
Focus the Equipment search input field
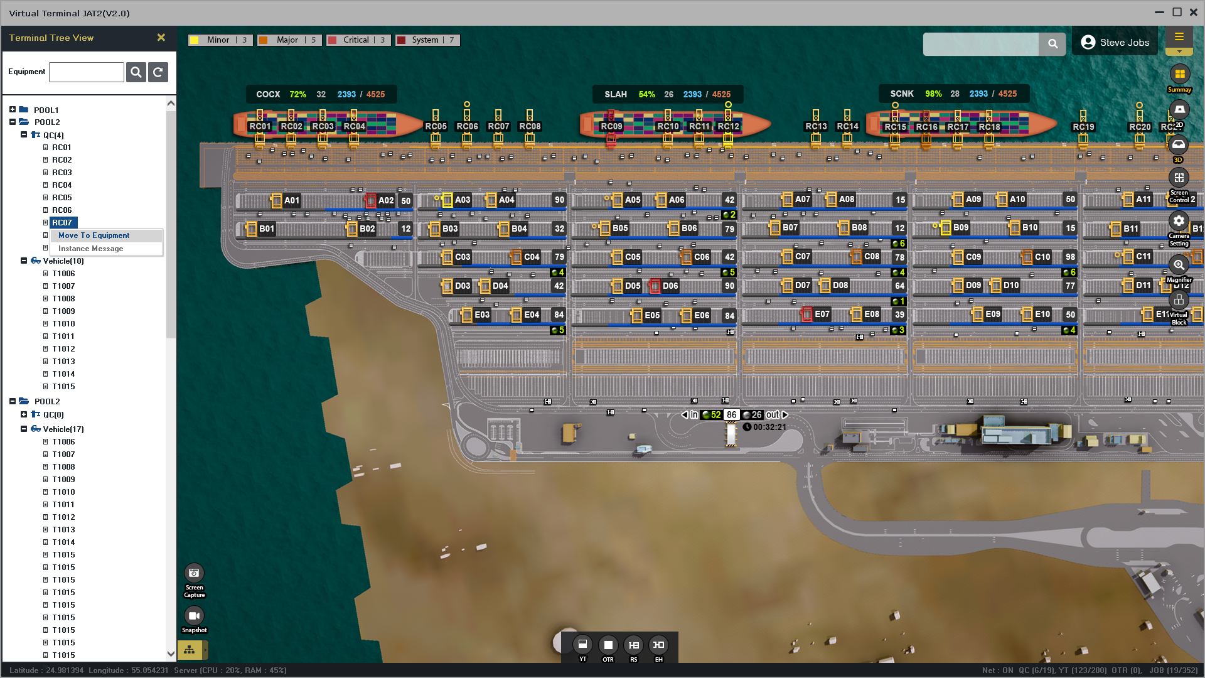pos(87,72)
